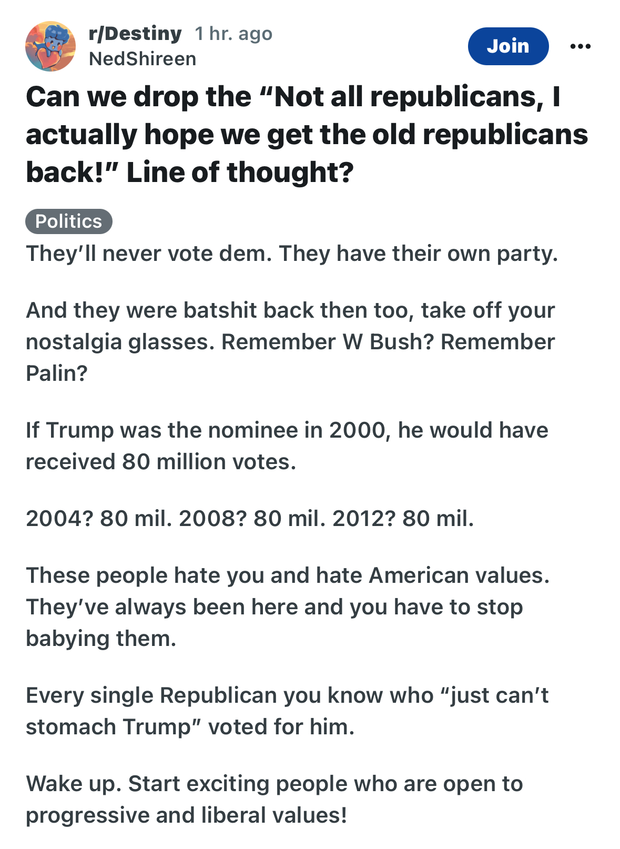Open NedShireen's user profile

click(x=143, y=59)
